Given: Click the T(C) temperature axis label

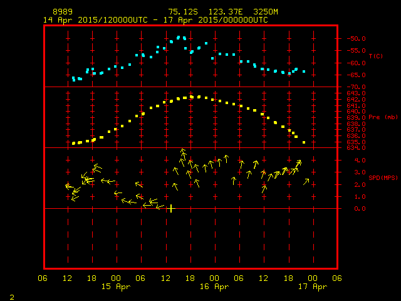Looking at the screenshot, I should click(375, 56).
